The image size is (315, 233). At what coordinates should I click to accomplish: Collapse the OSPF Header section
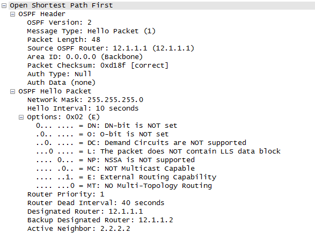point(12,14)
